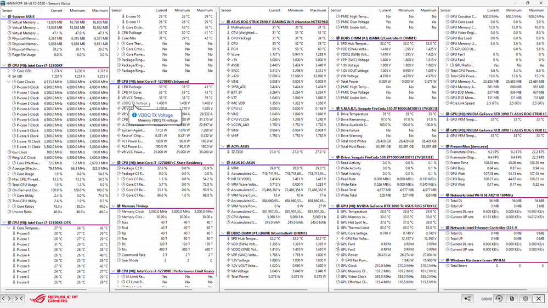Click the thermometer icon next to TZ.TZ00
The image size is (548, 308).
coord(228,152)
